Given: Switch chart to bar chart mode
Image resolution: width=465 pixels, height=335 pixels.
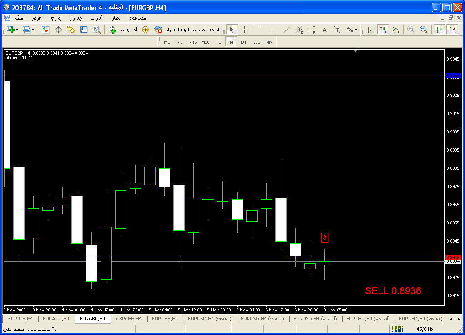Looking at the screenshot, I should (370, 30).
